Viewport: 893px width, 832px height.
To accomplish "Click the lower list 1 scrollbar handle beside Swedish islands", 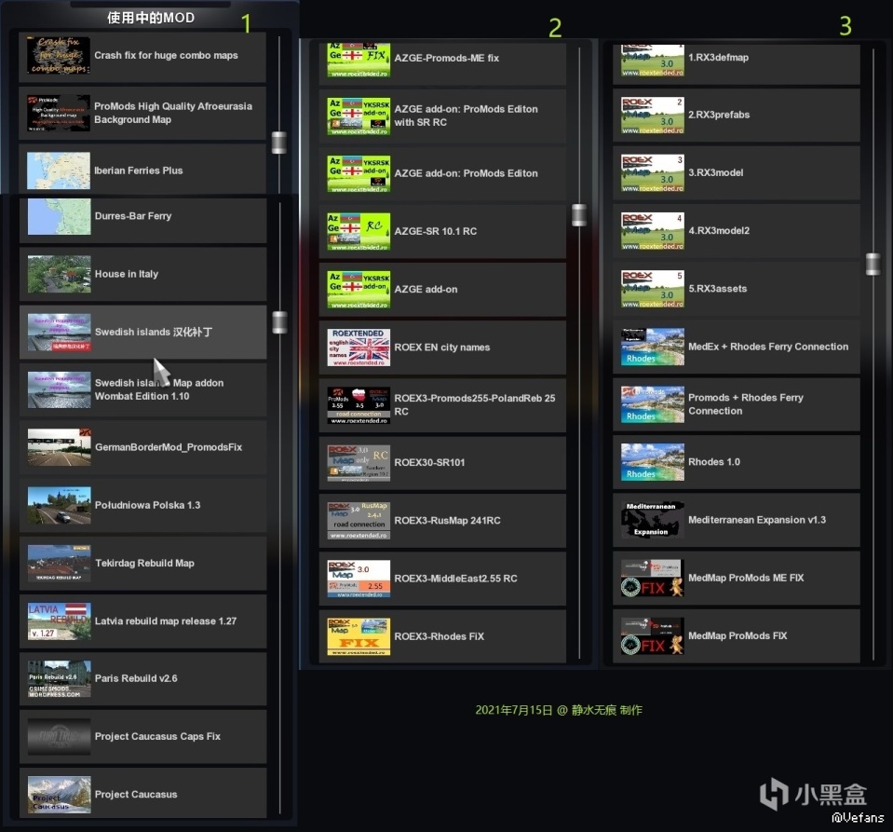I will point(279,322).
